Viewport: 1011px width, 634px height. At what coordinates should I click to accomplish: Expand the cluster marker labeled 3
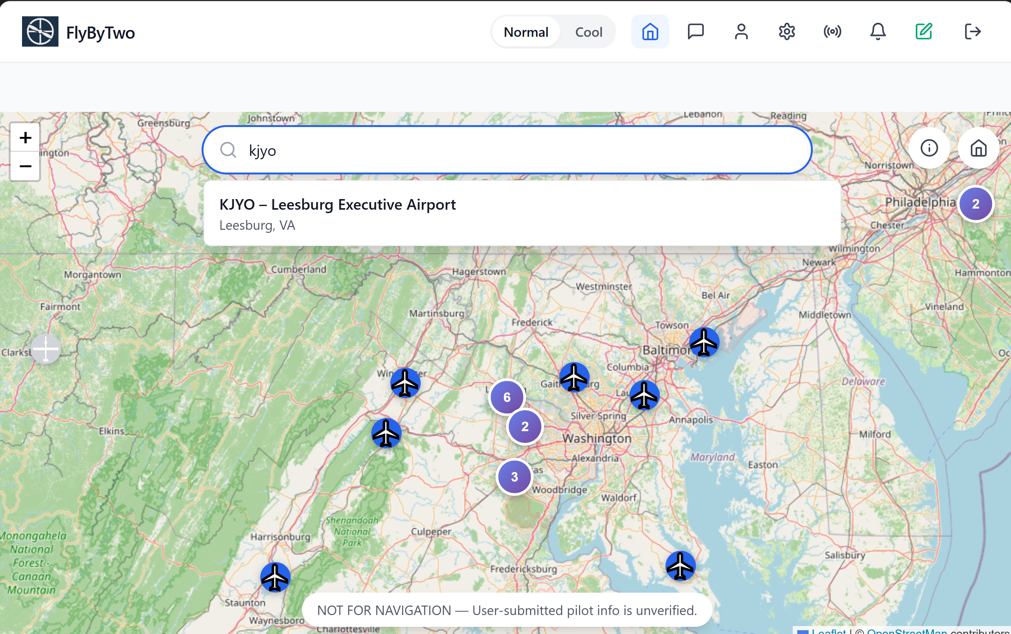click(514, 477)
